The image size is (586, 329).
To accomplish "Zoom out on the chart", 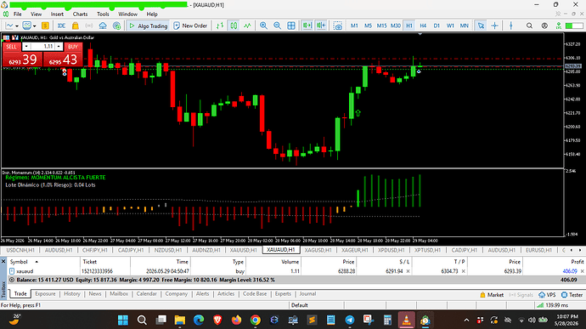I will pos(278,26).
